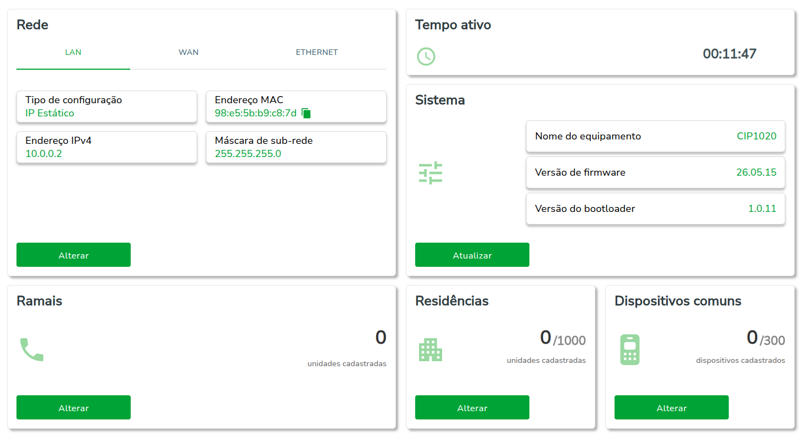The image size is (804, 437).
Task: Click the dispositivos cadastrados caption
Action: pos(740,361)
